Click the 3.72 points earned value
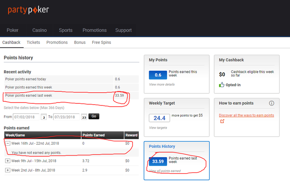Image resolution: width=290 pixels, height=196 pixels. pos(86,161)
